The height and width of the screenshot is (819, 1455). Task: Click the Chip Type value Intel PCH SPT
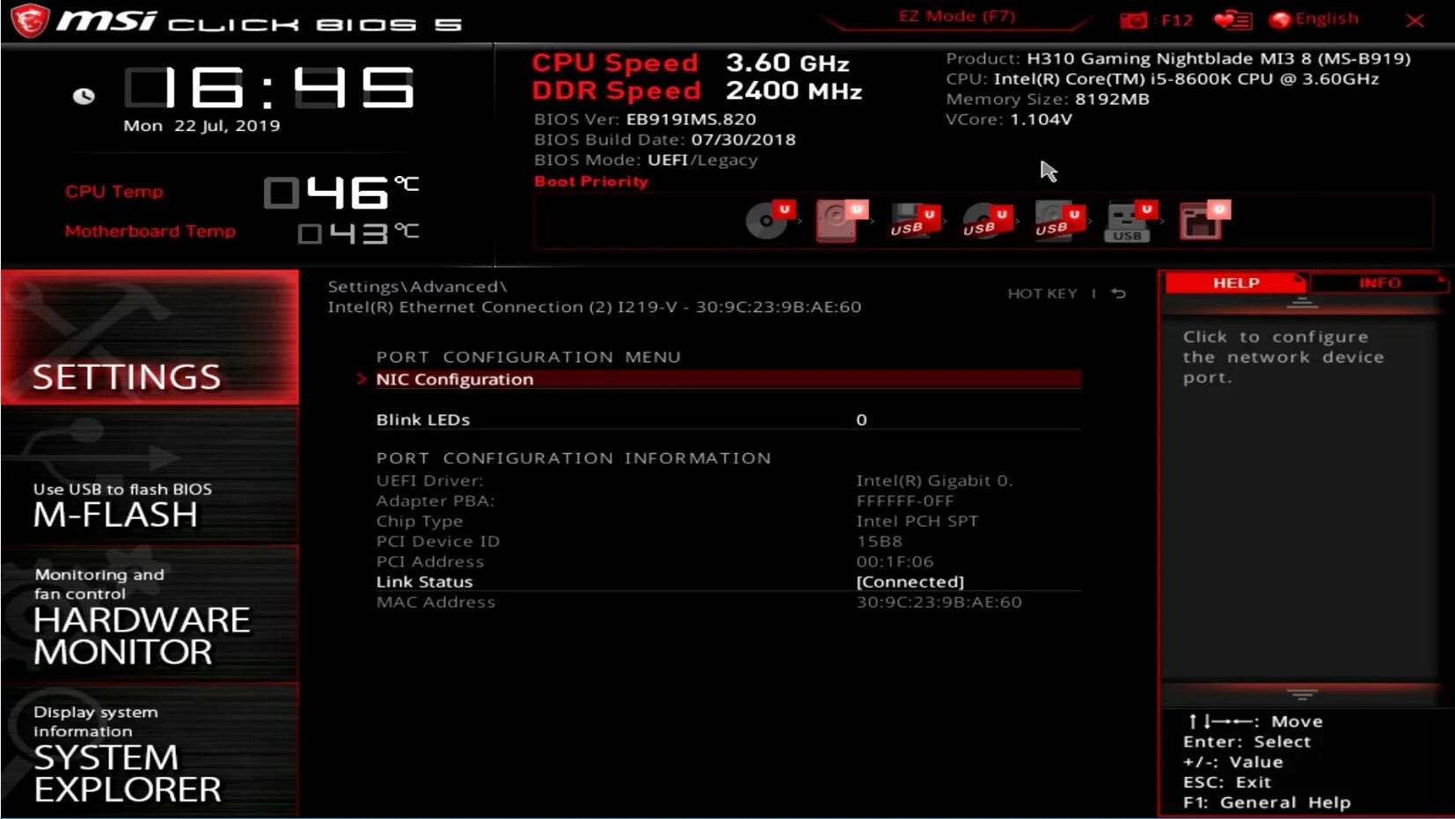pyautogui.click(x=917, y=522)
